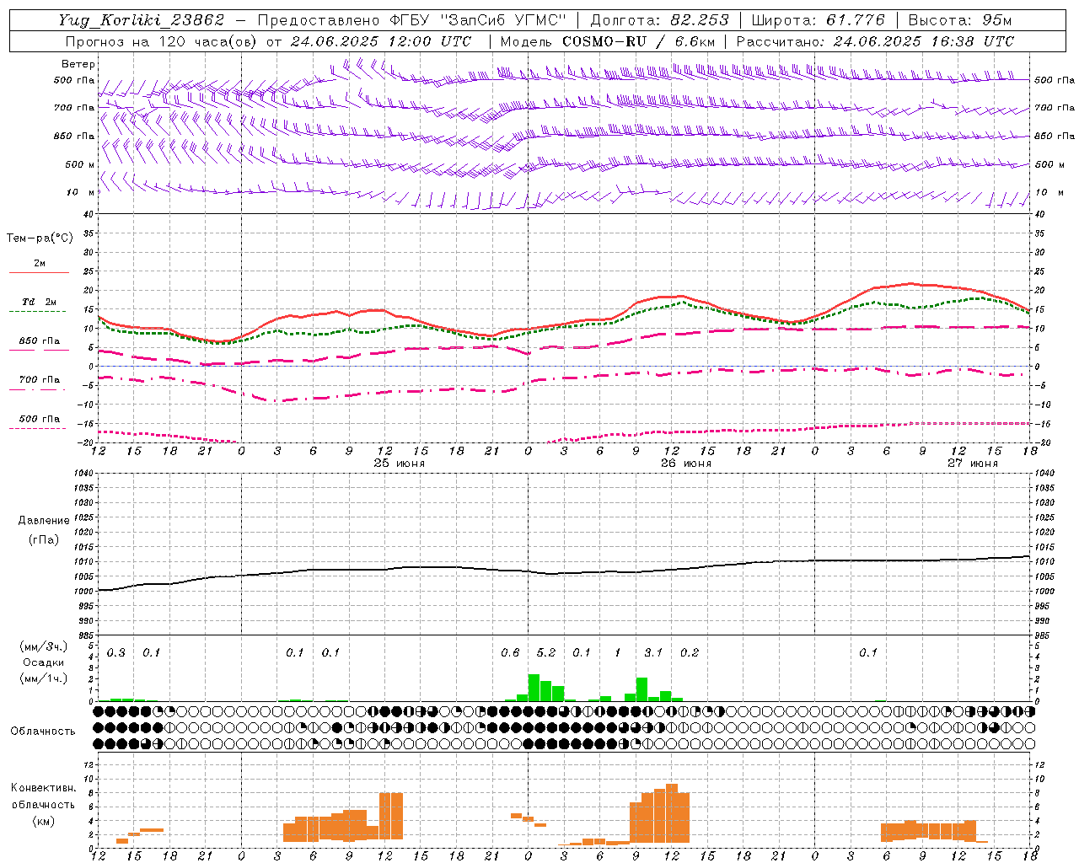Image resolution: width=1079 pixels, height=863 pixels.
Task: Click the 0.3 precipitation total value
Action: [x=116, y=653]
